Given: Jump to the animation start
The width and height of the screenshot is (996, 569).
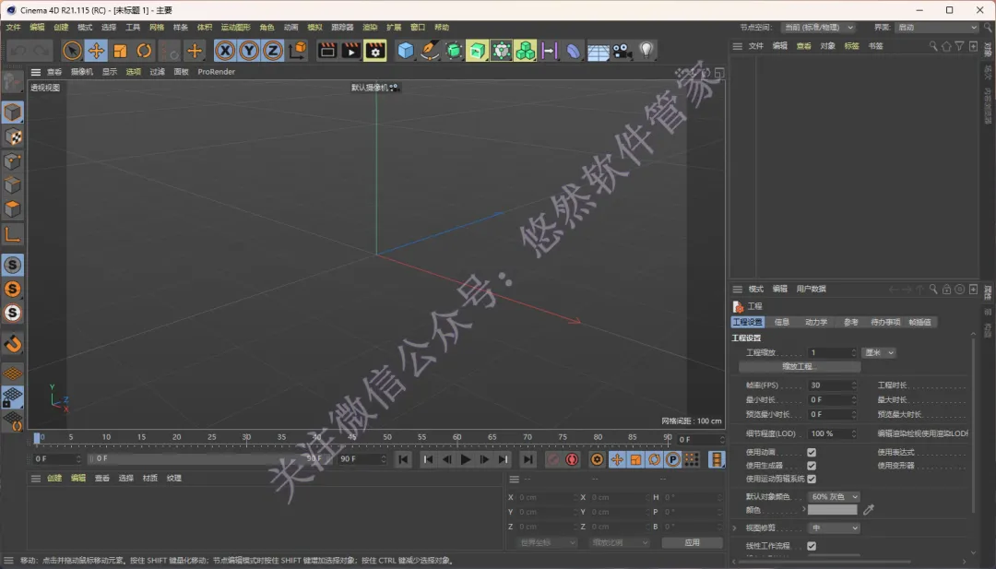Looking at the screenshot, I should point(403,459).
